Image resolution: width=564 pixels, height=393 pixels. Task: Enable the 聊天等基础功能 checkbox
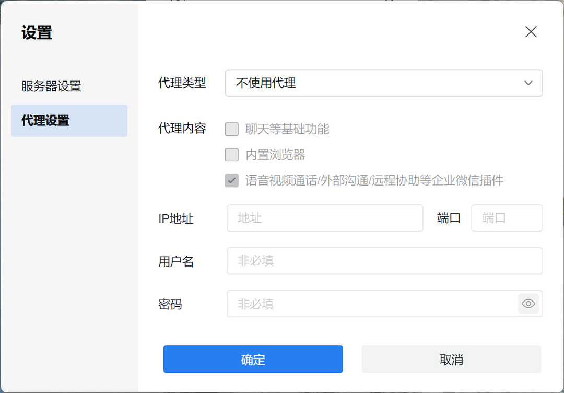click(232, 129)
